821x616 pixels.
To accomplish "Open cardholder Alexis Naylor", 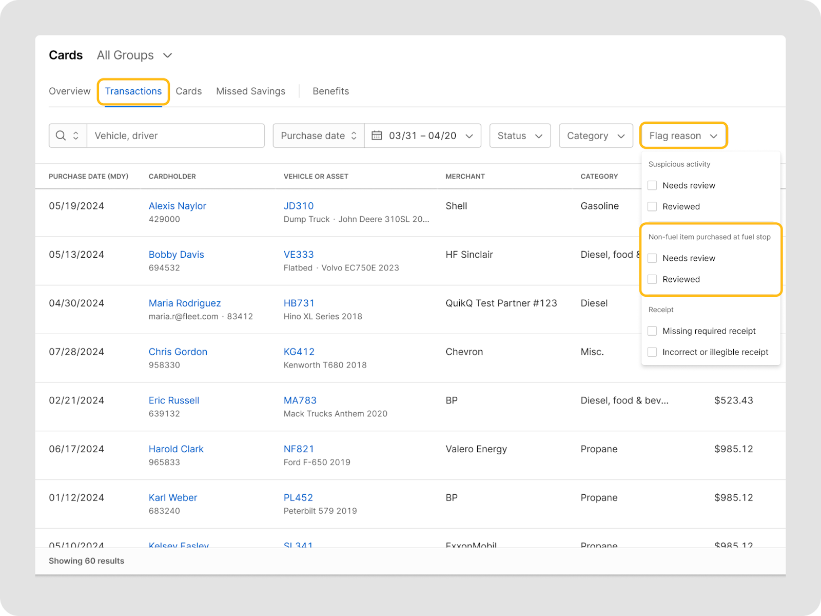I will click(x=177, y=206).
